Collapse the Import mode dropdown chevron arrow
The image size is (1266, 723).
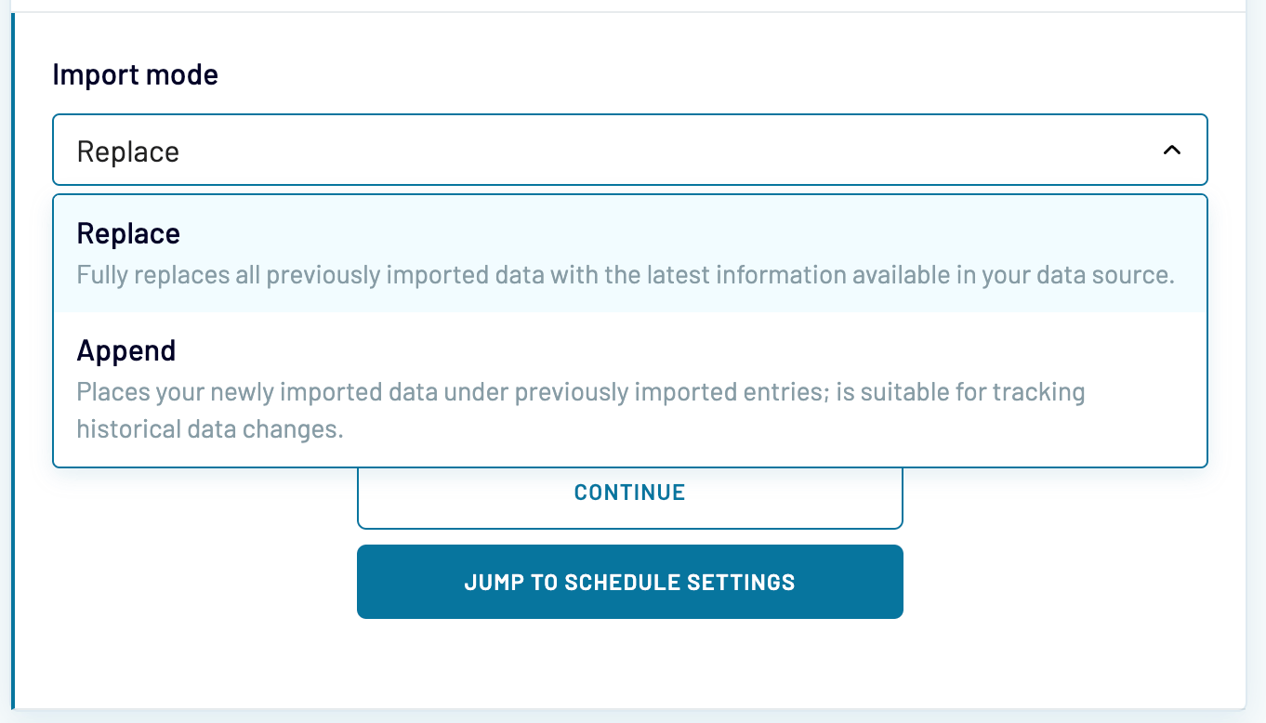[1171, 151]
